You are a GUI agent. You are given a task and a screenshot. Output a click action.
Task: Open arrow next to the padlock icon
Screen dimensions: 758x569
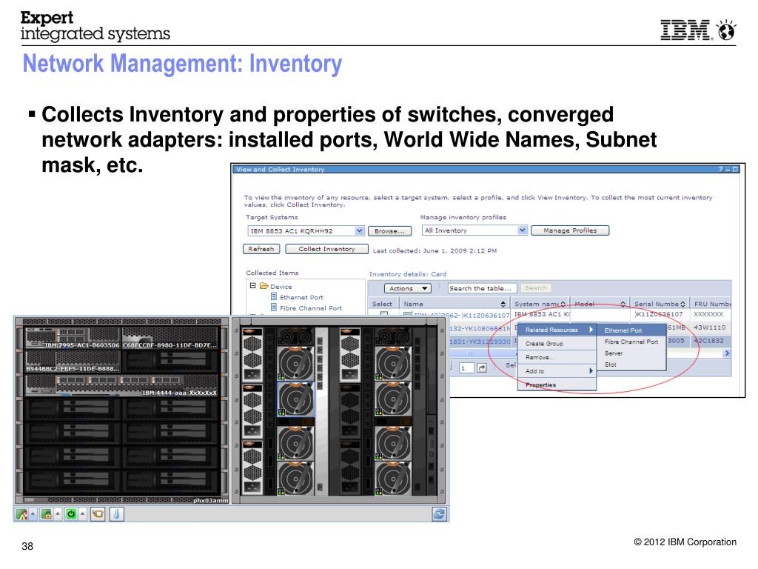click(58, 514)
